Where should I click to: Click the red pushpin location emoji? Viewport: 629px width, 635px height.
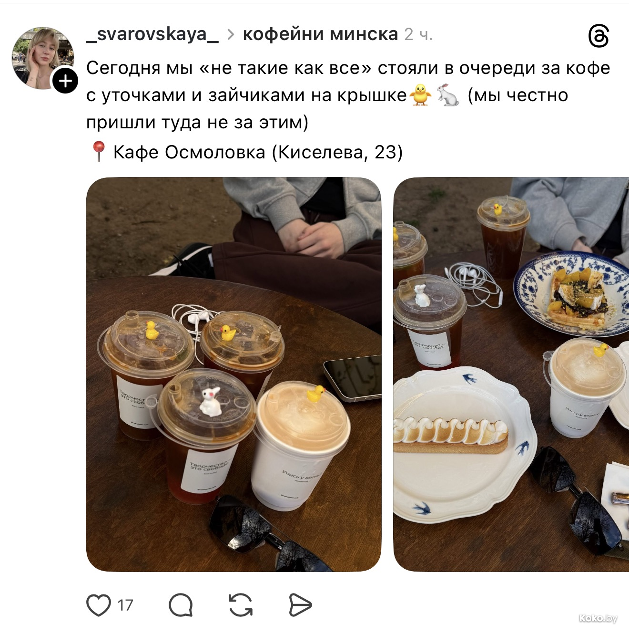(x=98, y=152)
